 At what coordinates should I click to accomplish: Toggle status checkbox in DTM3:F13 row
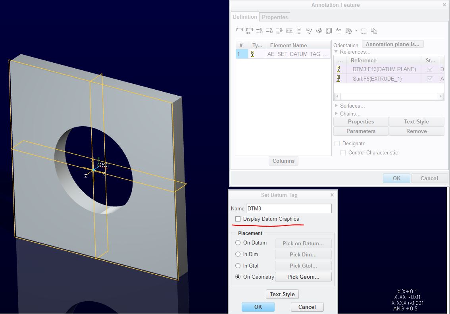pyautogui.click(x=430, y=69)
